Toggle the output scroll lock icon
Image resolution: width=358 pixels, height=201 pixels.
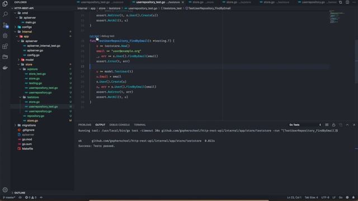tap(333, 125)
